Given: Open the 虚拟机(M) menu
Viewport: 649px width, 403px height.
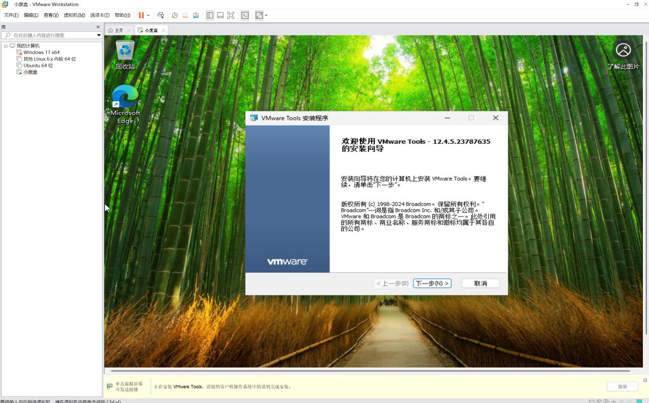Looking at the screenshot, I should [x=75, y=15].
